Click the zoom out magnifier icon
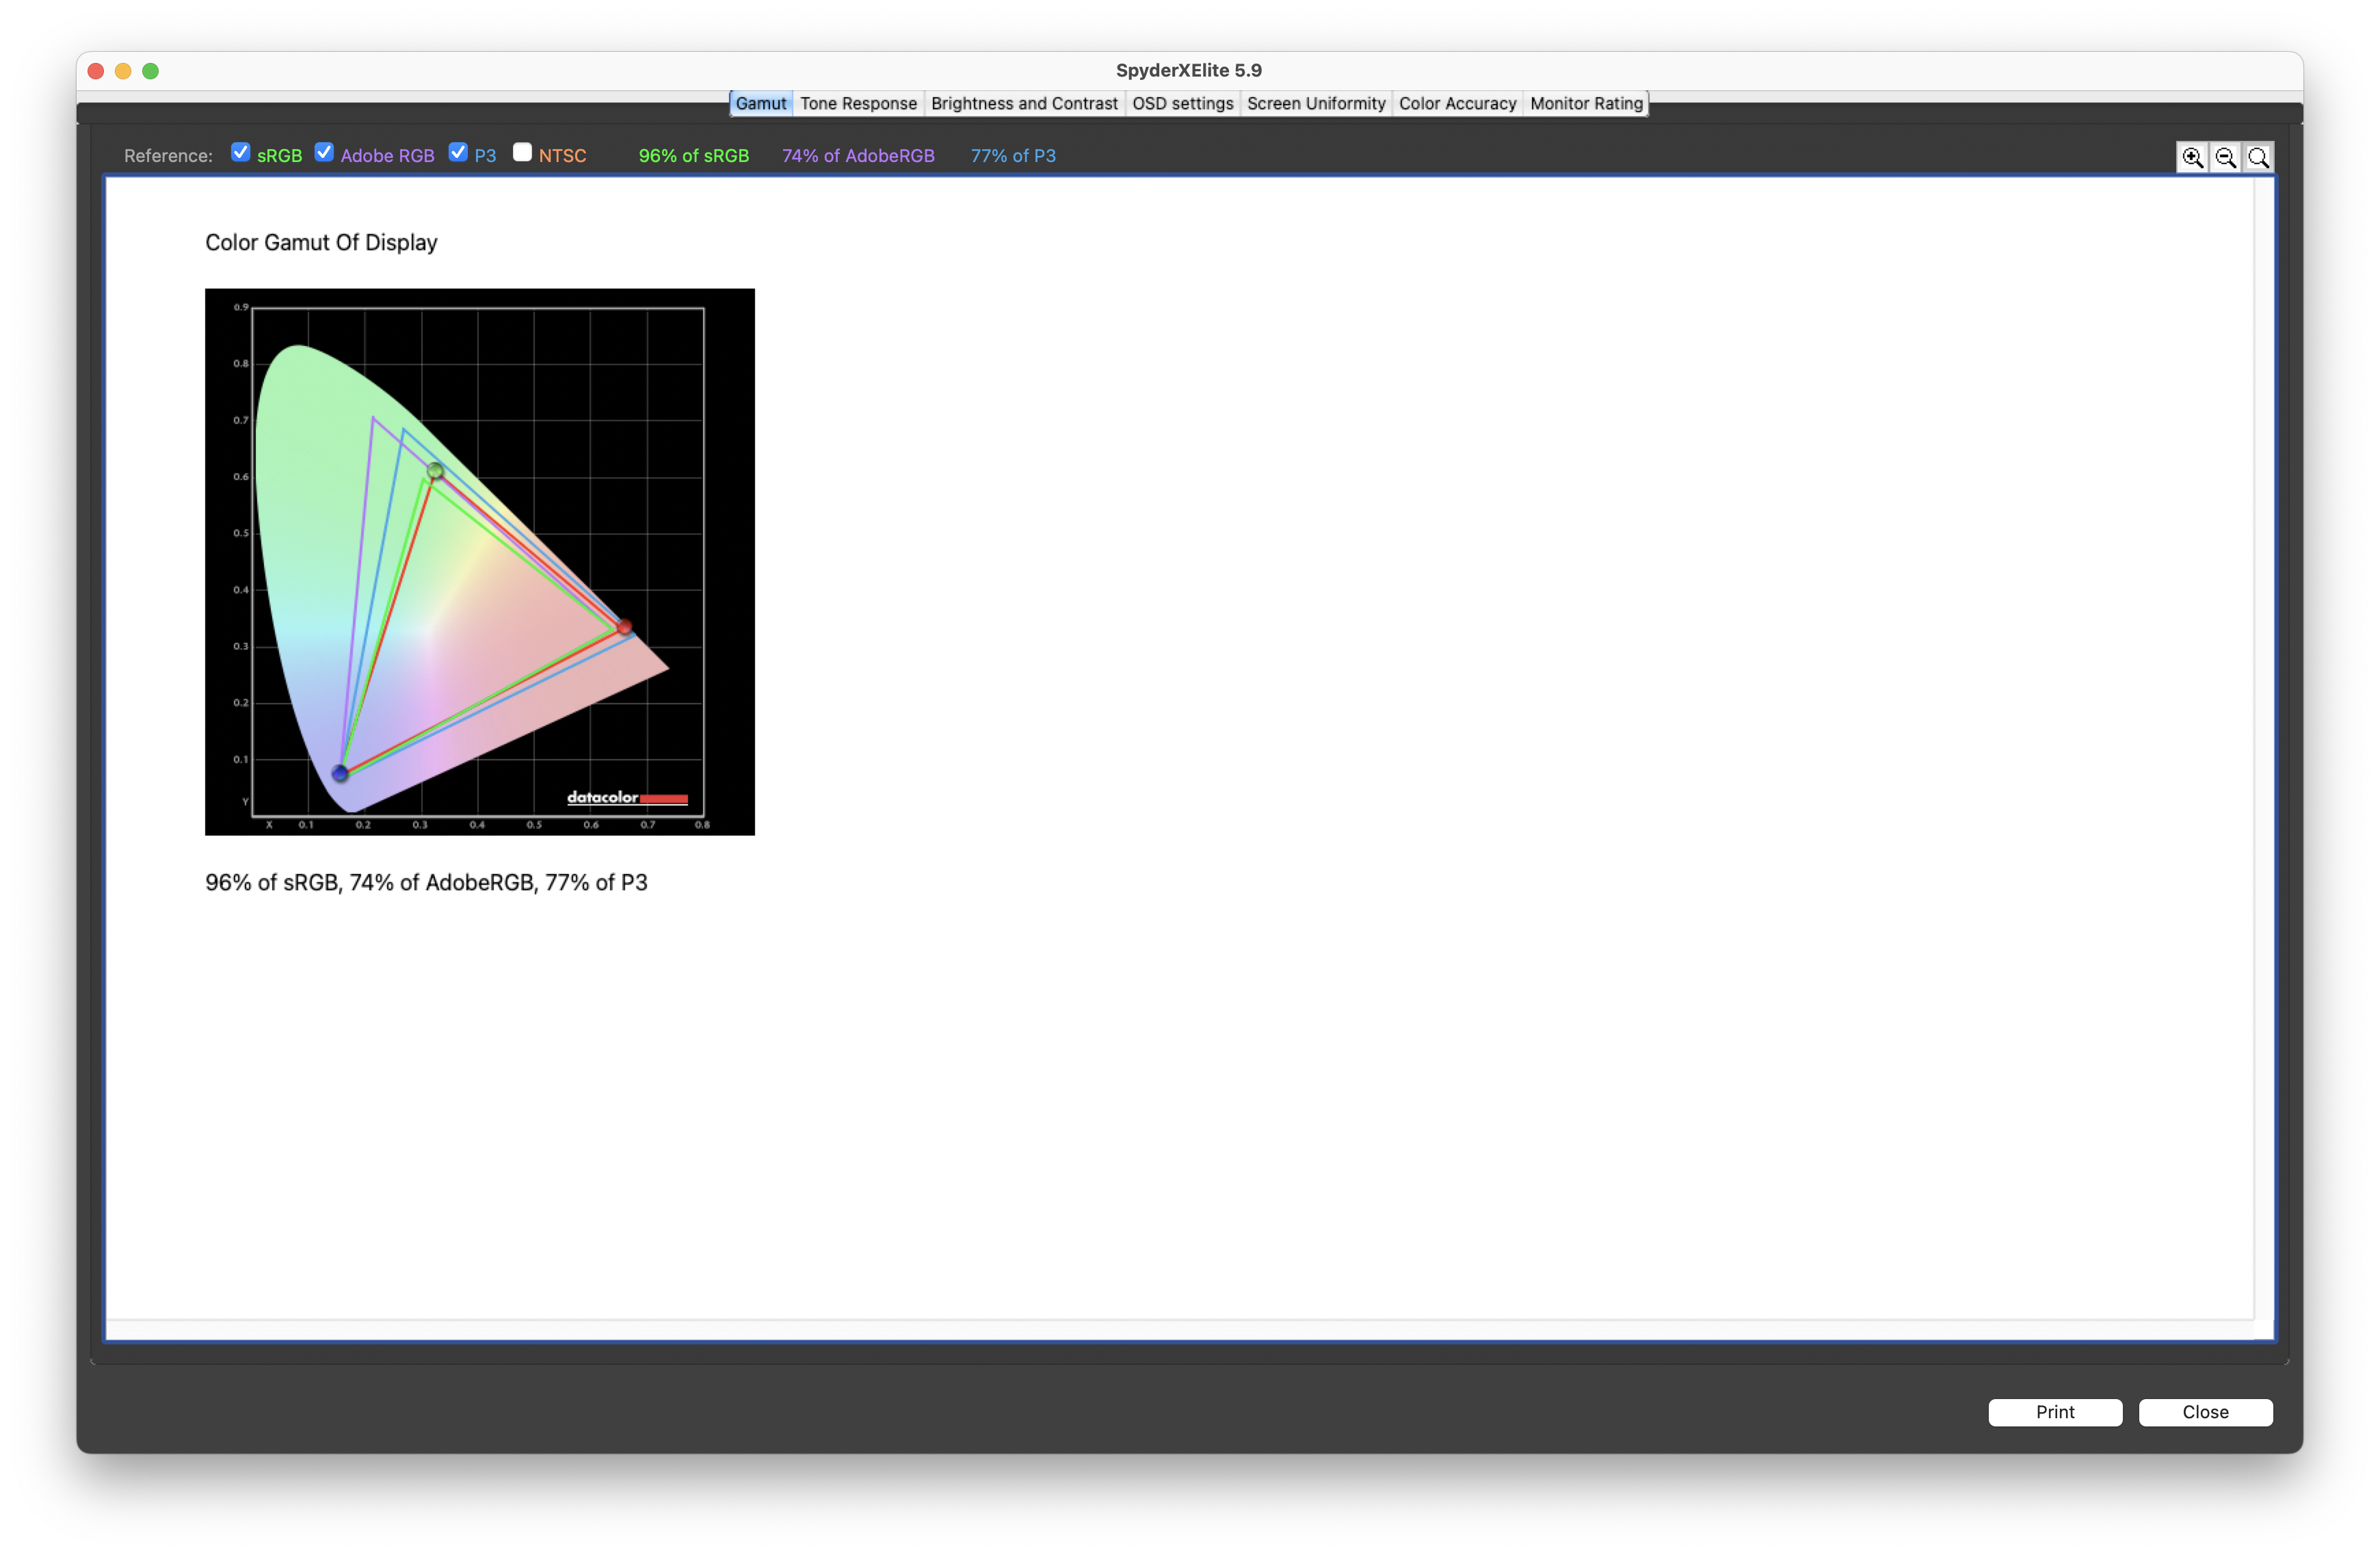 click(2225, 157)
